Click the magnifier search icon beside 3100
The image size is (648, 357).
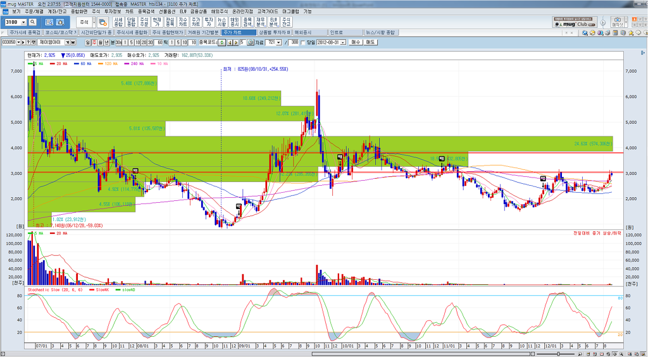(x=32, y=22)
